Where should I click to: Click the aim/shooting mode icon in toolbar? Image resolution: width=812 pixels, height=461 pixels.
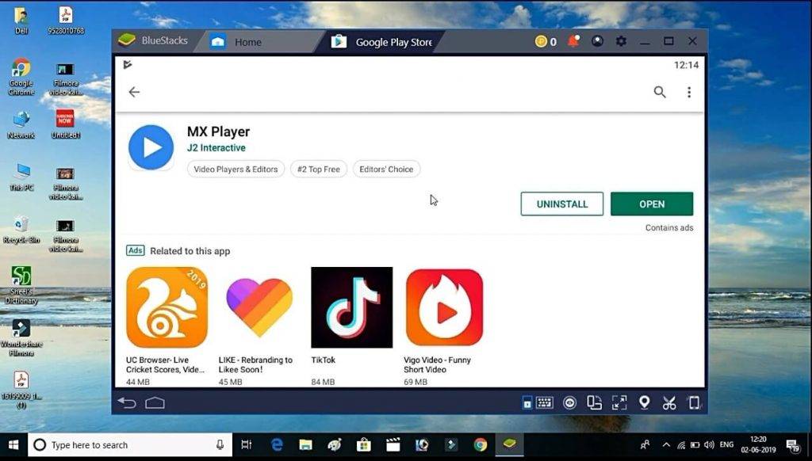pos(569,402)
